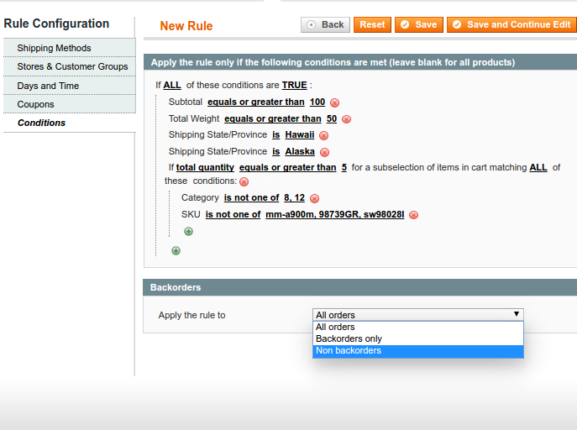Remove the SKU condition via red icon
This screenshot has width=577, height=430.
pos(413,215)
